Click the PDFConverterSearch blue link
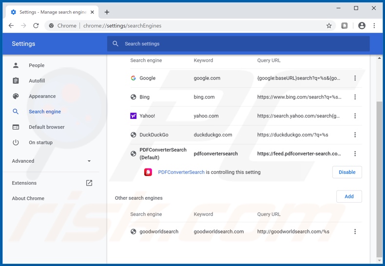The height and width of the screenshot is (266, 385). (x=181, y=172)
